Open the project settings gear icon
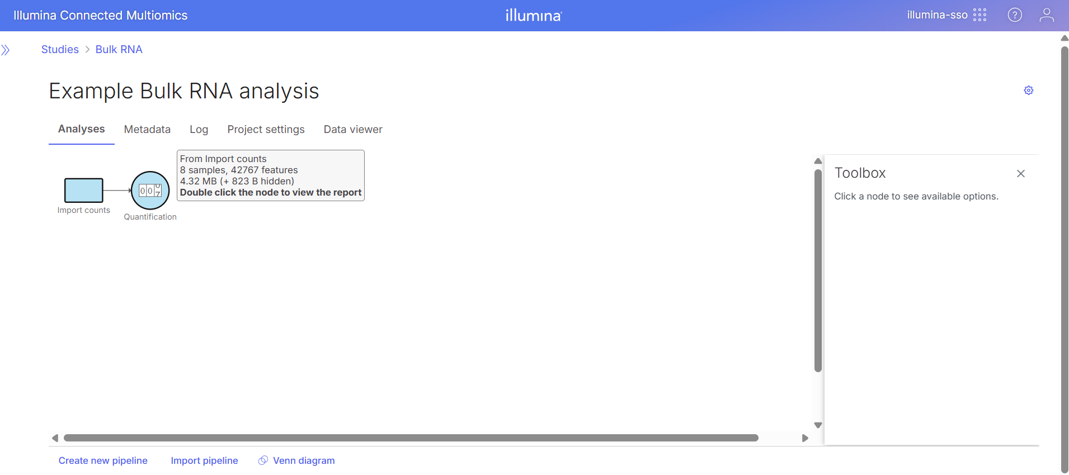The height and width of the screenshot is (475, 1069). point(1029,90)
